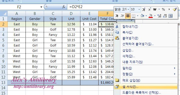This screenshot has width=180, height=95.
Task: Click the paste clipboard icon
Action: tap(117, 38)
